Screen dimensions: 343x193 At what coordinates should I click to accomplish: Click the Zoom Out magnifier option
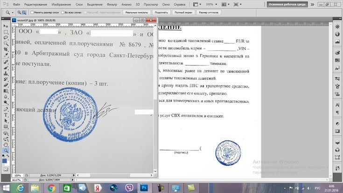click(24, 13)
